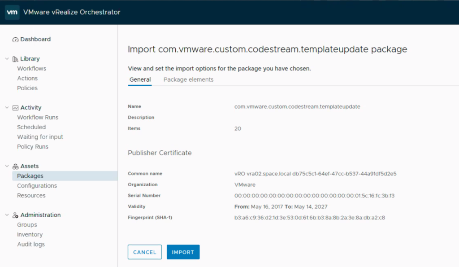Click the Administration section label
The width and height of the screenshot is (459, 267).
(x=40, y=215)
